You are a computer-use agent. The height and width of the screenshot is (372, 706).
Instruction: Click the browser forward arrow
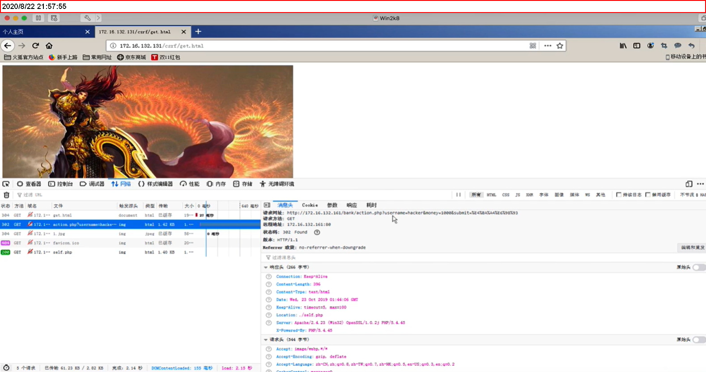[21, 46]
